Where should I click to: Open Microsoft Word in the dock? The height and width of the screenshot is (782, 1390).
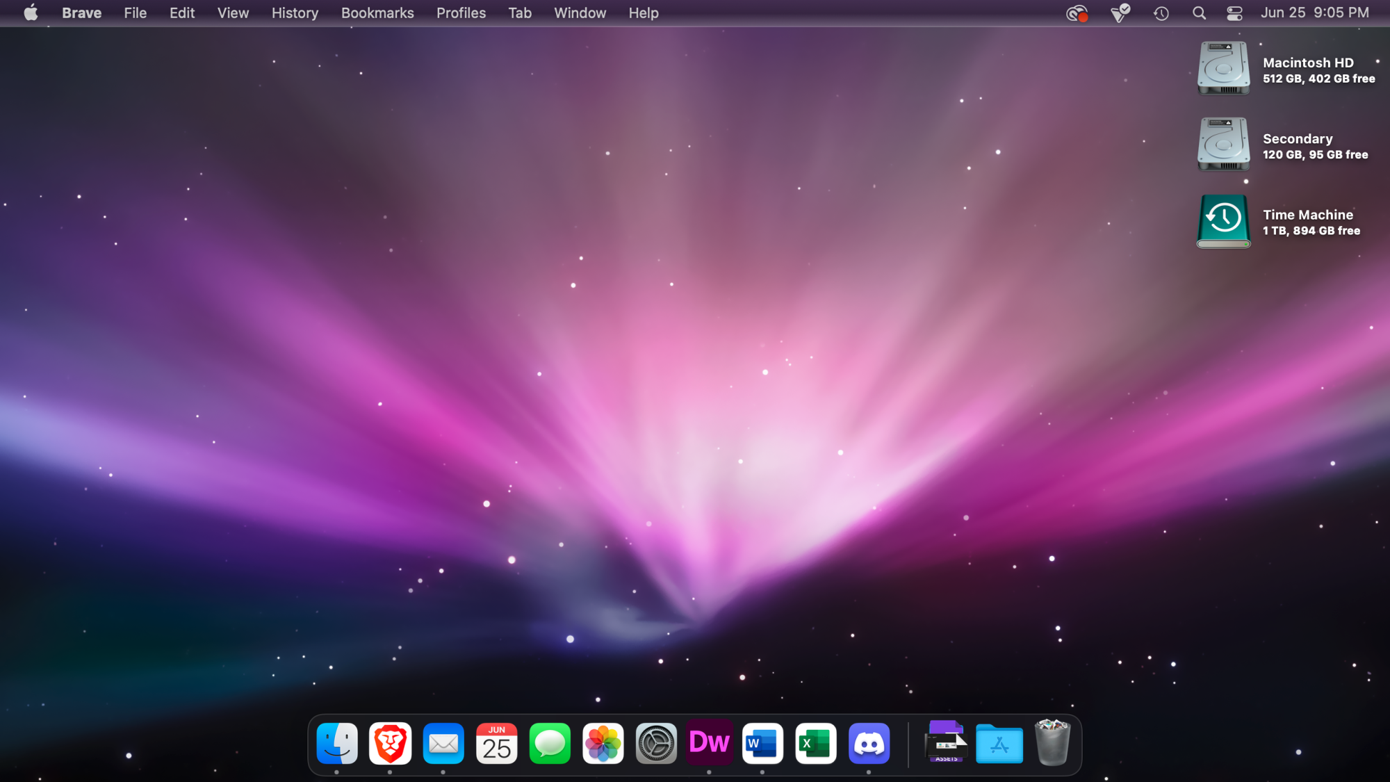pos(762,744)
